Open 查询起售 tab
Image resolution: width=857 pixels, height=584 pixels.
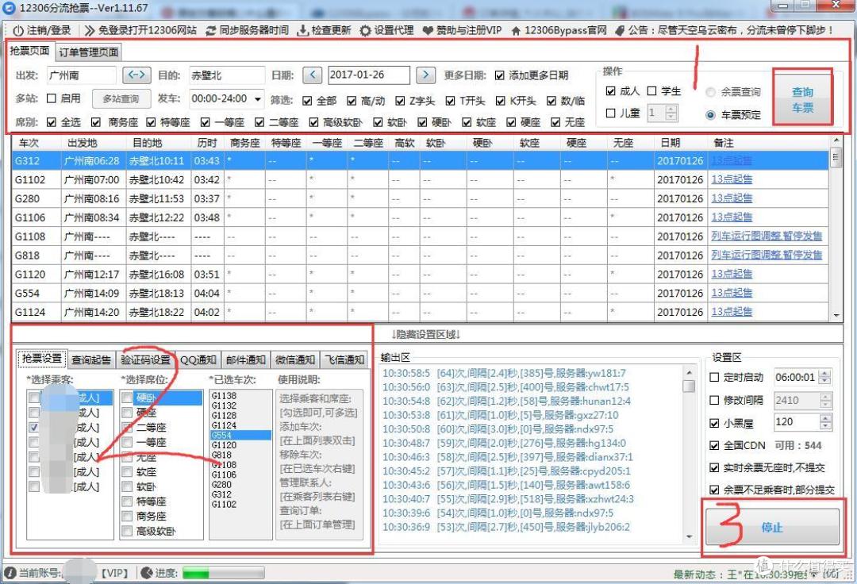coord(91,359)
